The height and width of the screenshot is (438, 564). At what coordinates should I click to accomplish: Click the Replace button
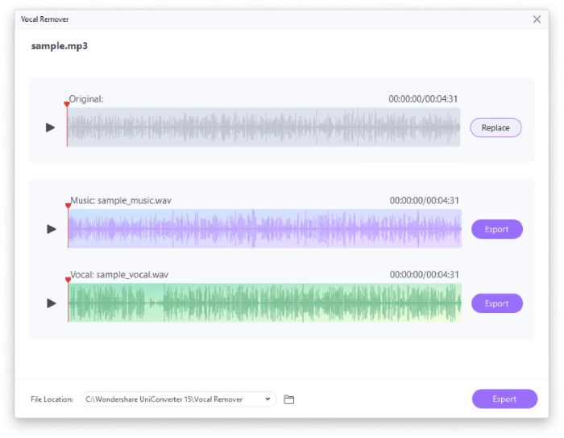496,127
